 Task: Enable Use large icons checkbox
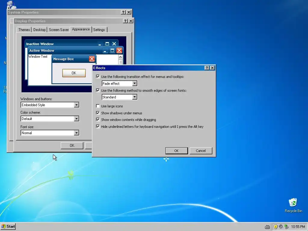(x=98, y=106)
